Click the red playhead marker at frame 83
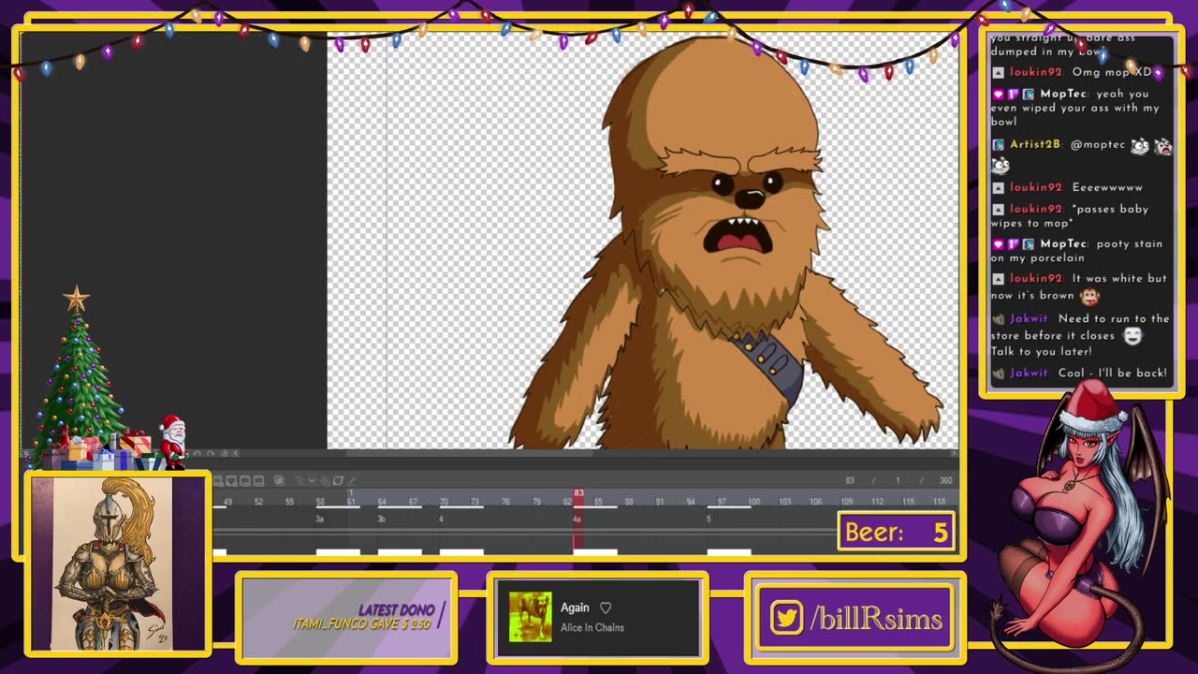Image resolution: width=1198 pixels, height=674 pixels. coord(578,493)
